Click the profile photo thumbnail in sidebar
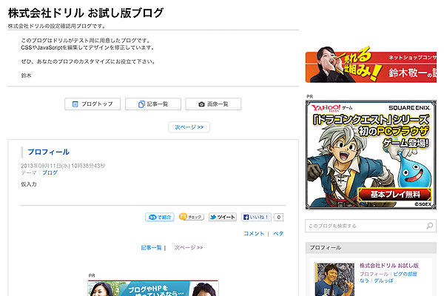444x296 pixels. coord(334,280)
